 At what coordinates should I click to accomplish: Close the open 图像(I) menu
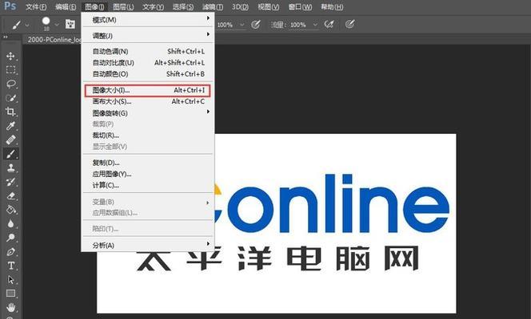(x=94, y=6)
